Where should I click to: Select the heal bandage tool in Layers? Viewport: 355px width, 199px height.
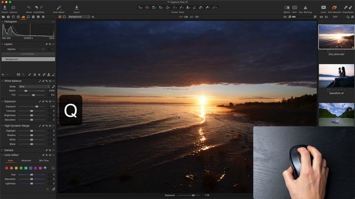pos(44,75)
